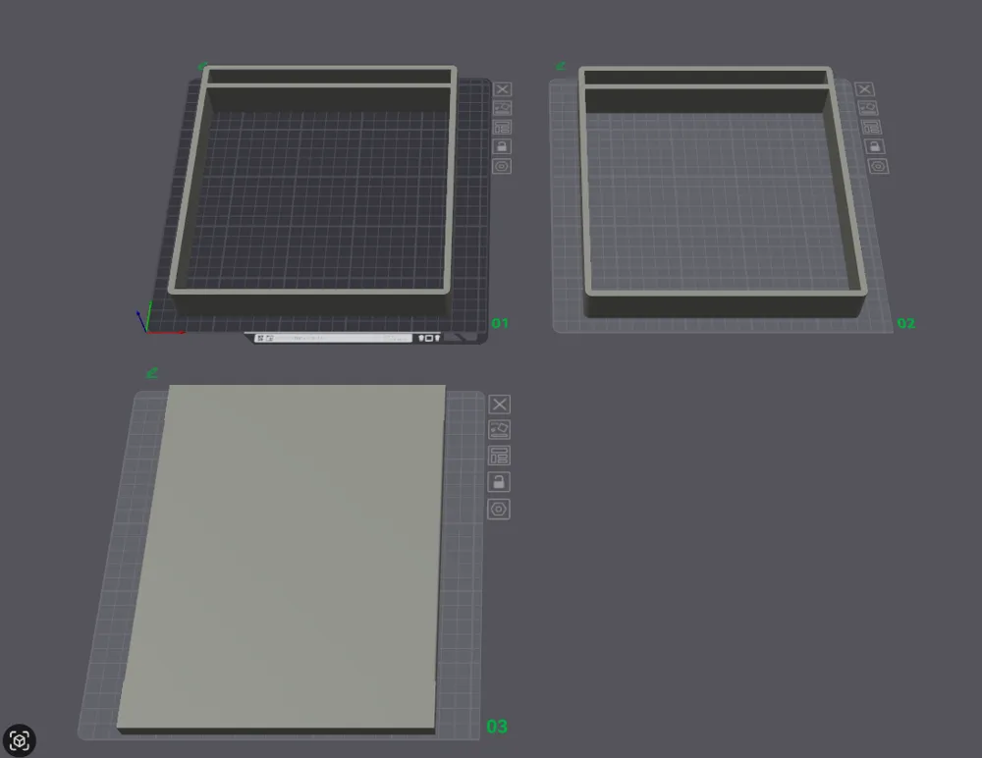Viewport: 982px width, 758px height.
Task: Open plate 01 settings gear icon
Action: pyautogui.click(x=502, y=166)
